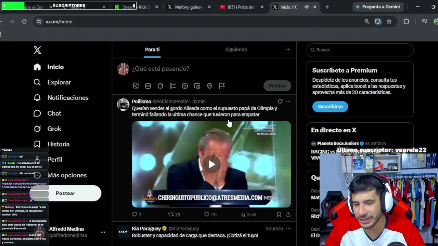Close the Inicio / X browser tab

coord(315,7)
